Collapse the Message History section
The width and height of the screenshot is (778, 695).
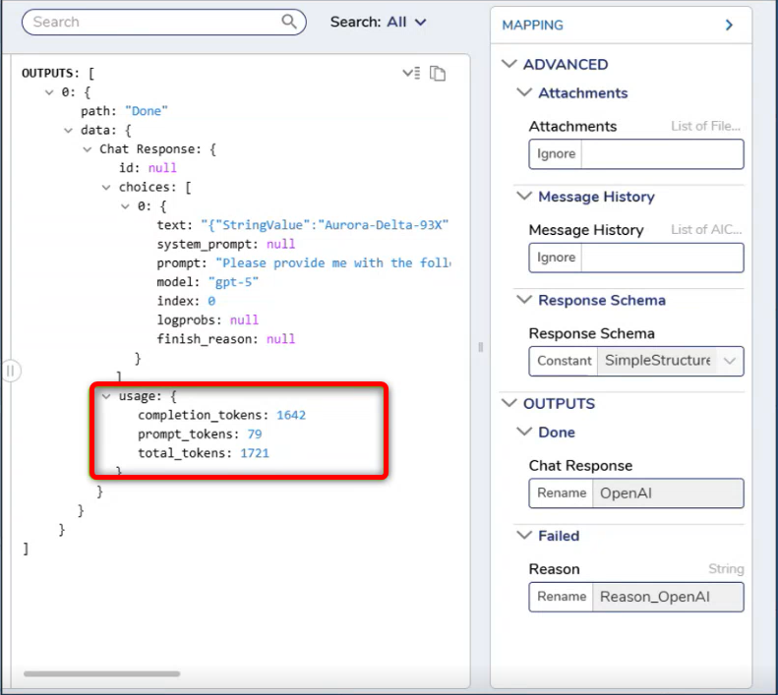[524, 197]
